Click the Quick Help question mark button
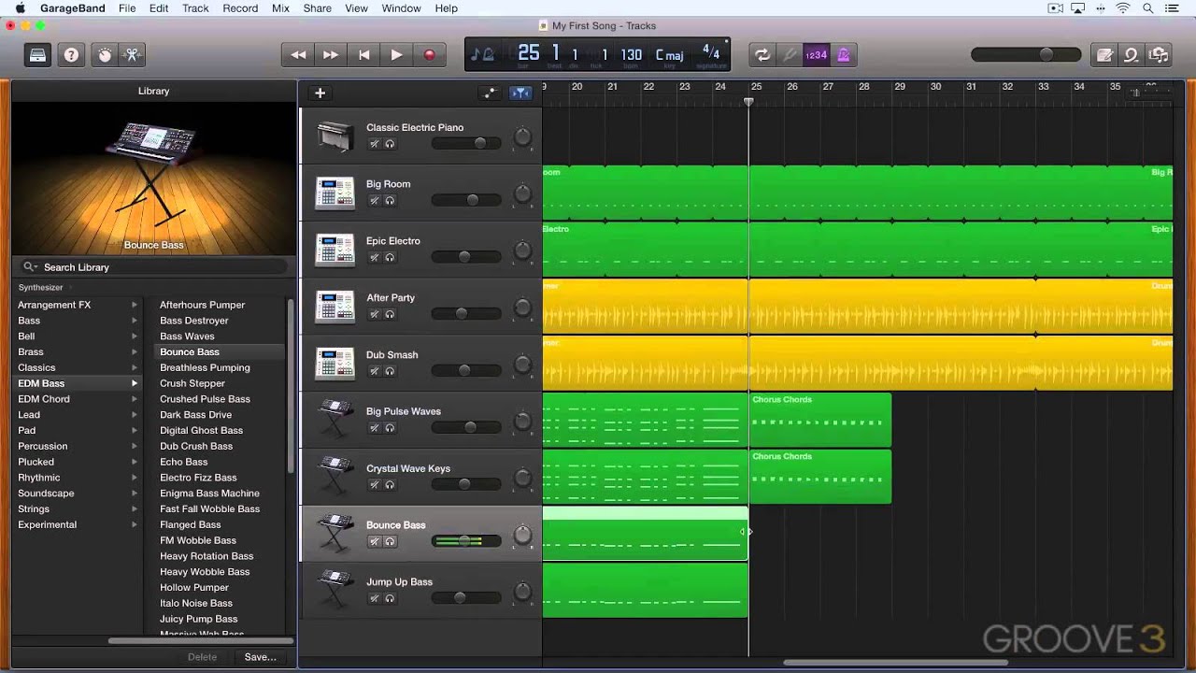Image resolution: width=1196 pixels, height=673 pixels. tap(71, 55)
